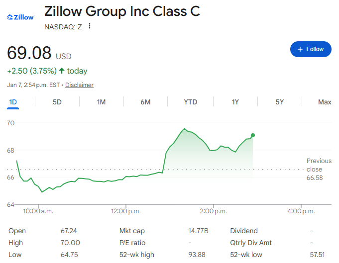Image resolution: width=339 pixels, height=263 pixels.
Task: Open the Disclaimer link
Action: (x=79, y=85)
